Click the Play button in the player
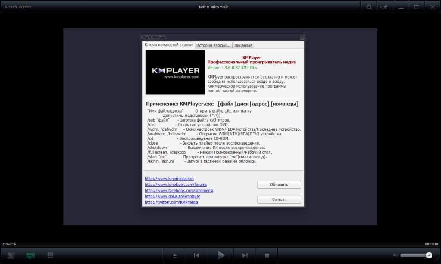The height and width of the screenshot is (264, 441). (x=221, y=255)
